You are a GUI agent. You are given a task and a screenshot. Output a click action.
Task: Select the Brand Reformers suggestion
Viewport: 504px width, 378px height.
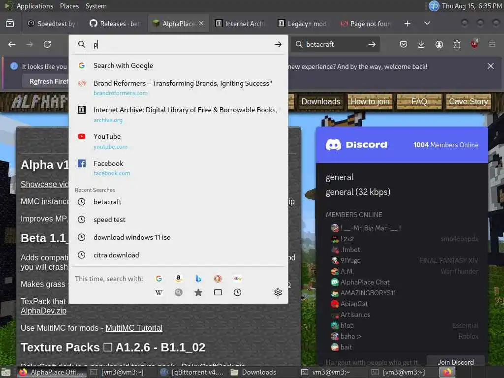click(178, 88)
